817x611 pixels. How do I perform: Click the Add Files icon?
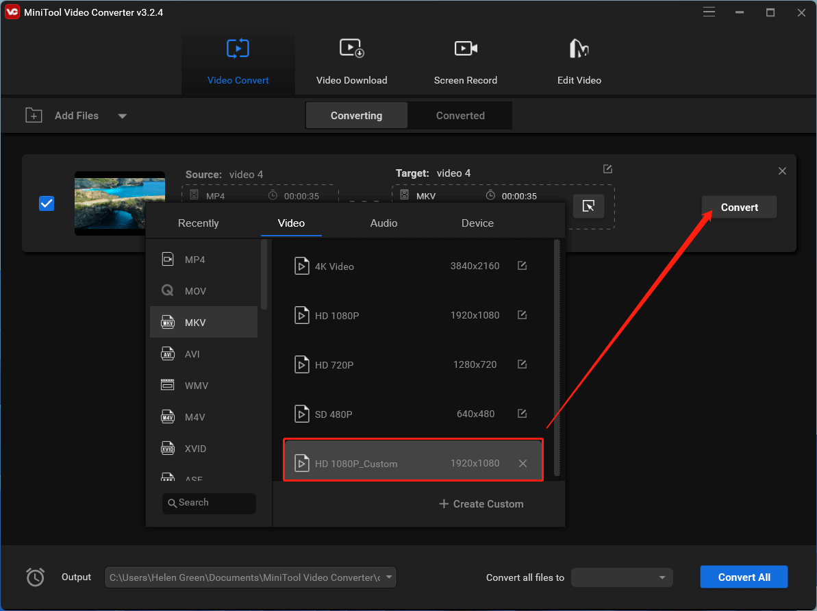point(33,115)
